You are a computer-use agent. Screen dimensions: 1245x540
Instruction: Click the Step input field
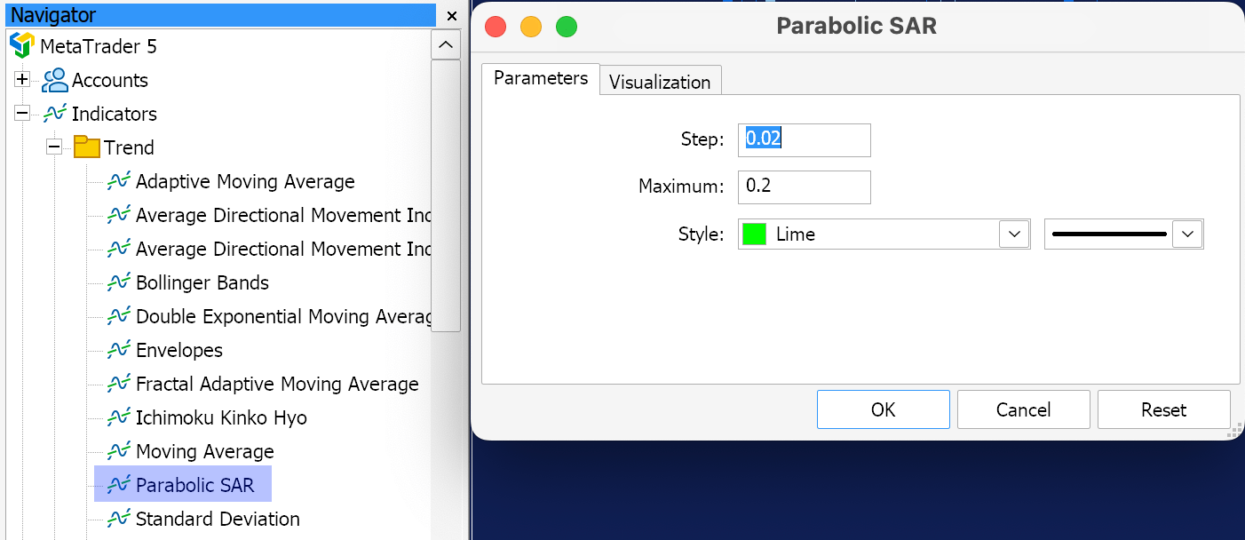pos(805,139)
